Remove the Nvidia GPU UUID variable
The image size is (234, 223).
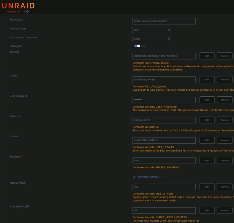tap(224, 211)
